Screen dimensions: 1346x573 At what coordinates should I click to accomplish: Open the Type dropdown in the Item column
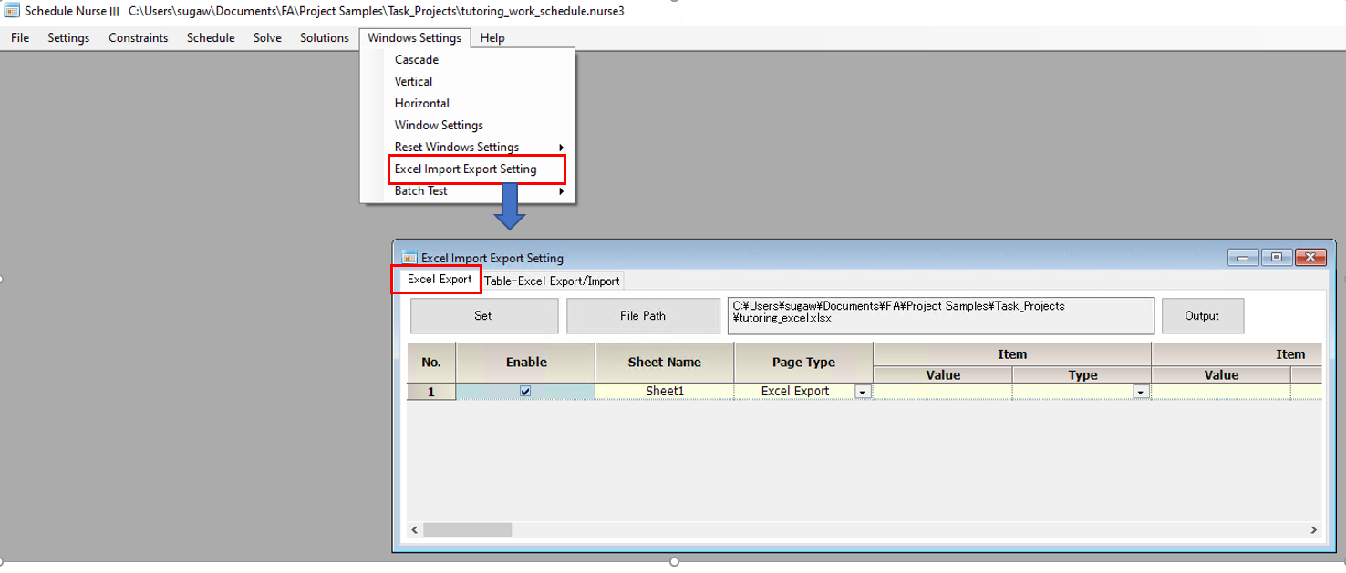pos(1143,390)
